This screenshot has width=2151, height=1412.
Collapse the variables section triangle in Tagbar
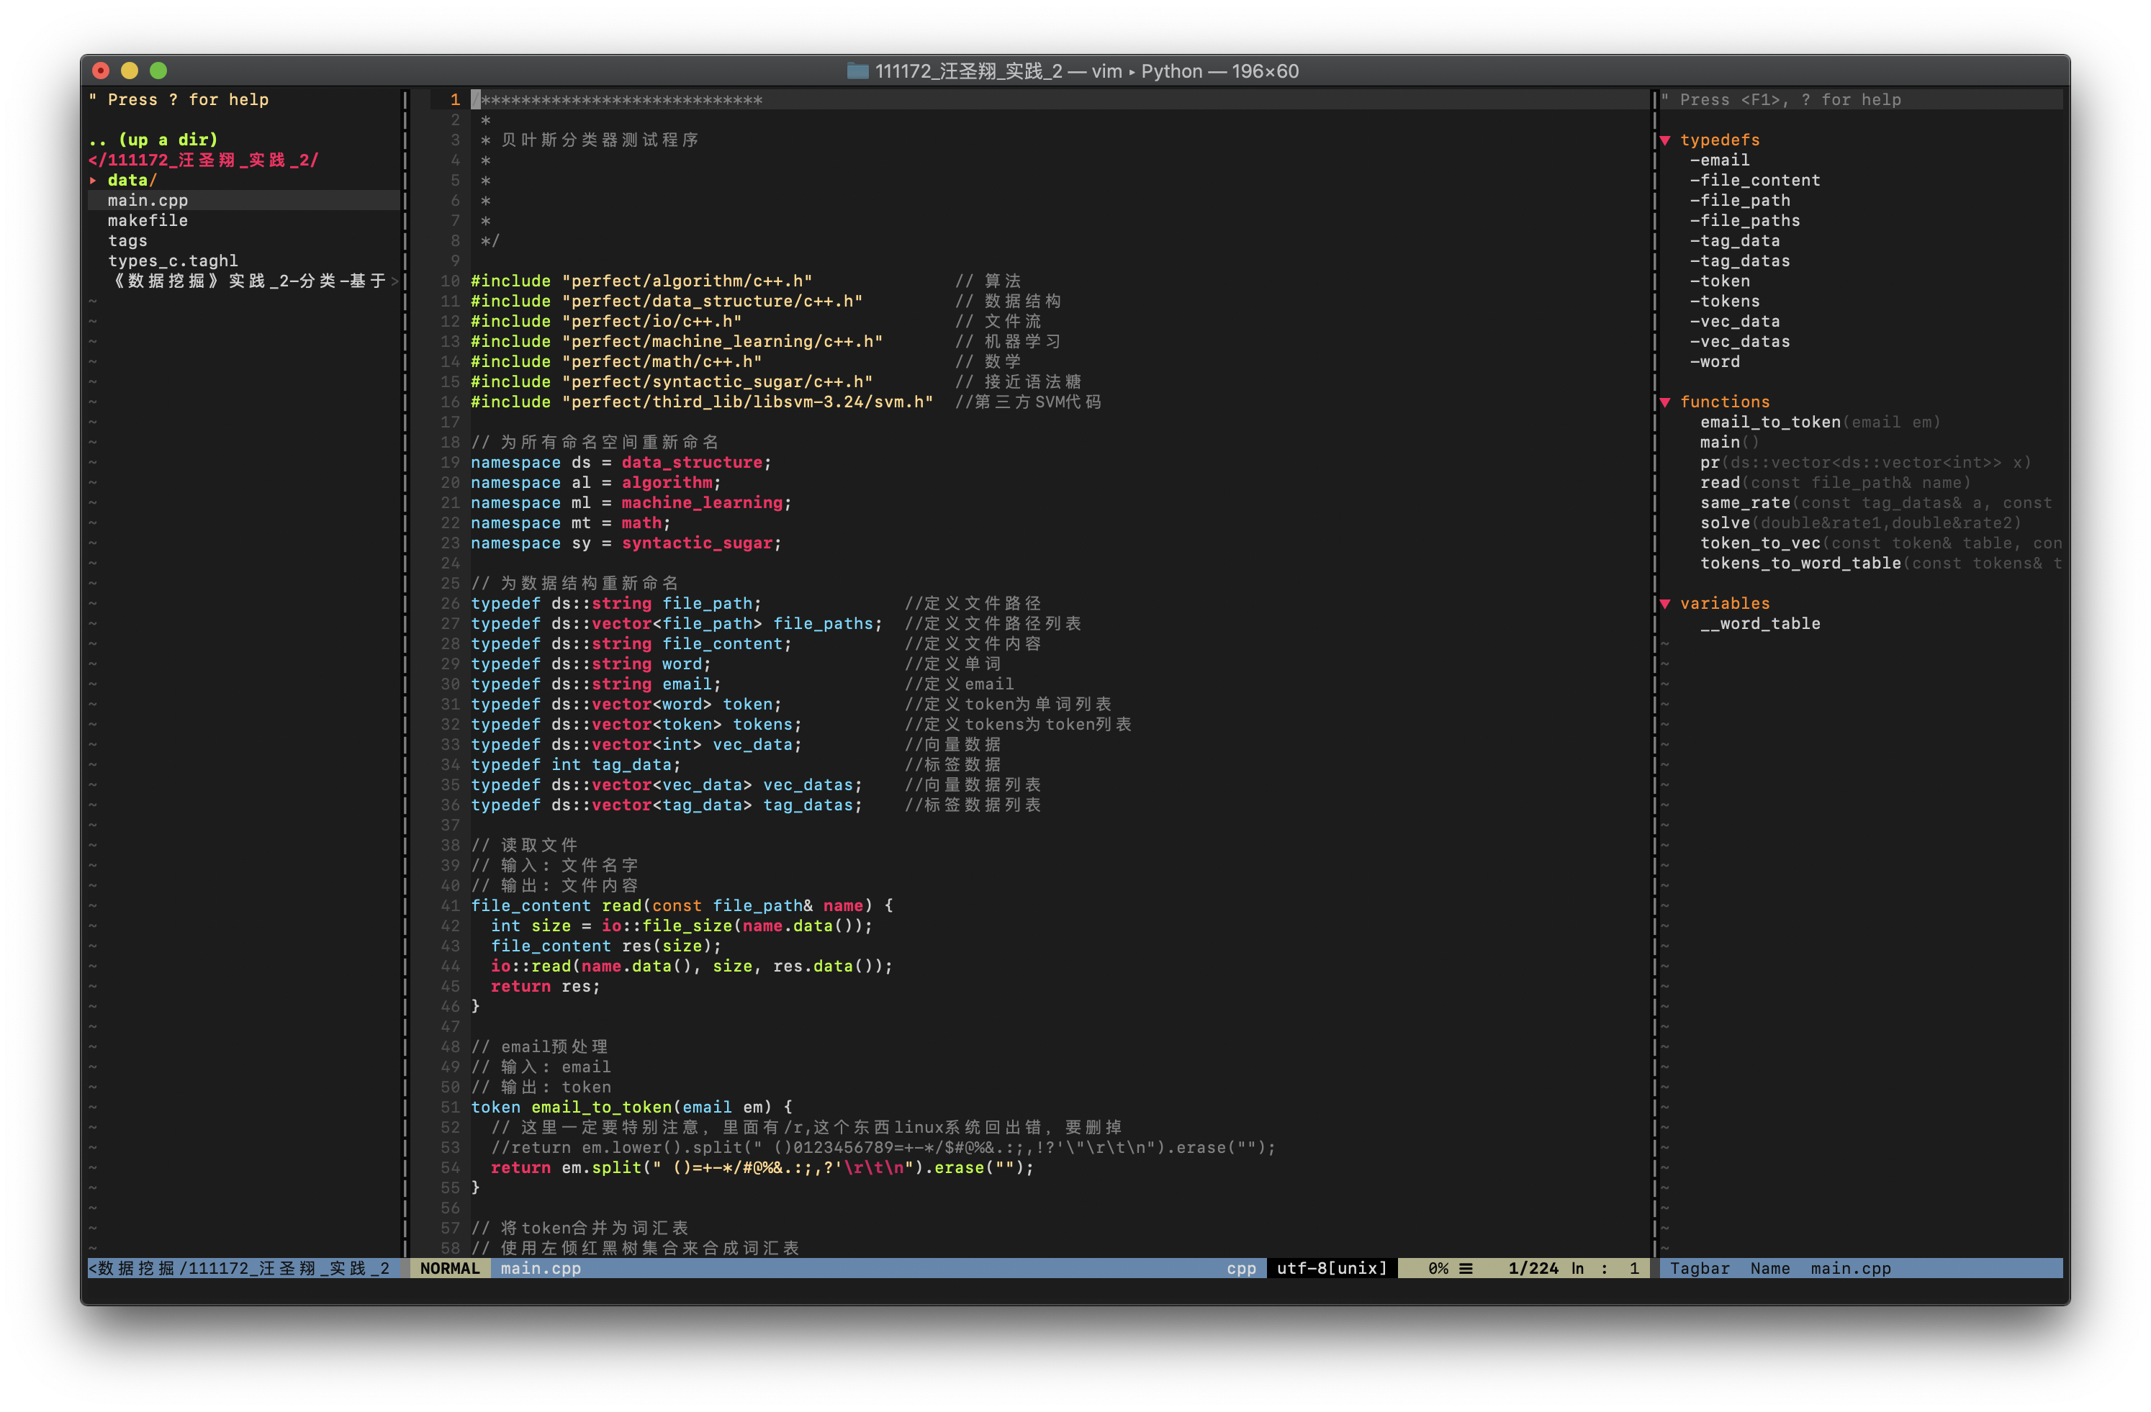pos(1666,604)
